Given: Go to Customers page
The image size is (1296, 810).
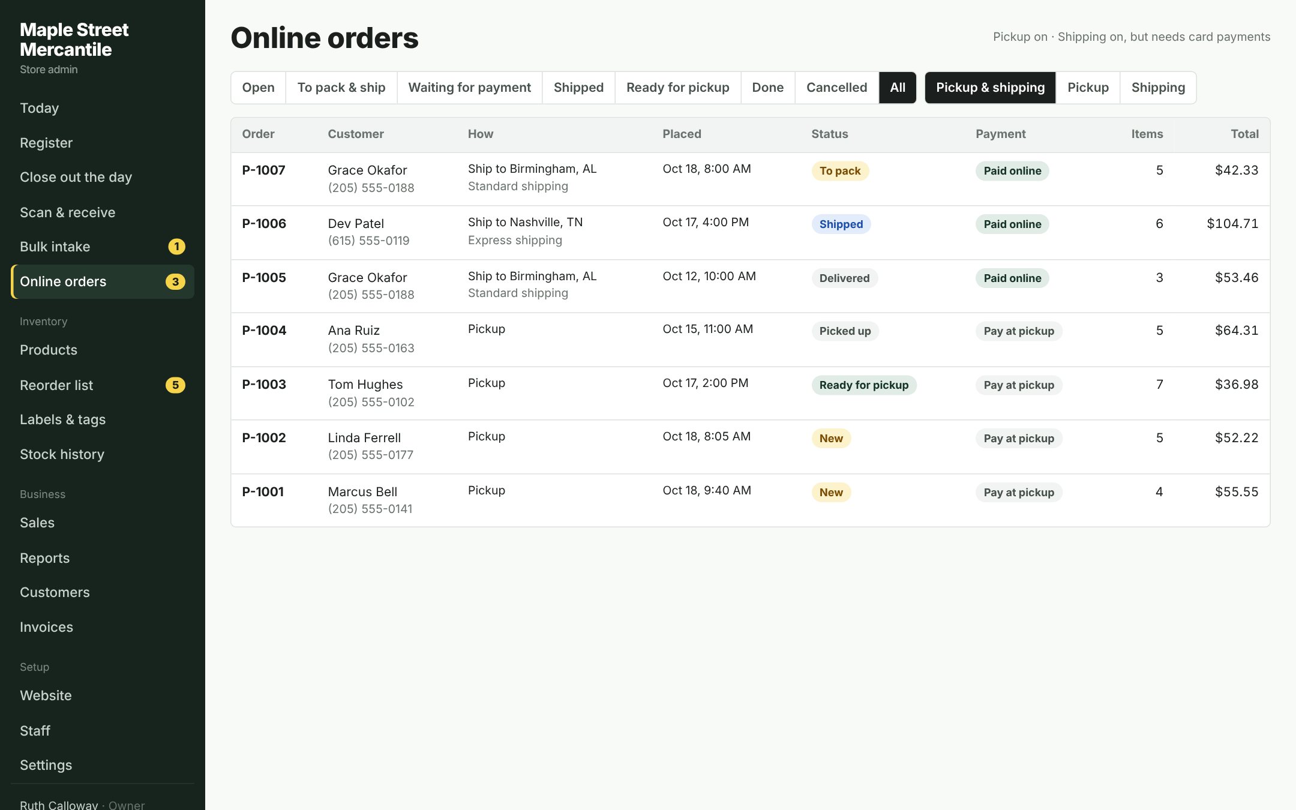Looking at the screenshot, I should [x=102, y=592].
